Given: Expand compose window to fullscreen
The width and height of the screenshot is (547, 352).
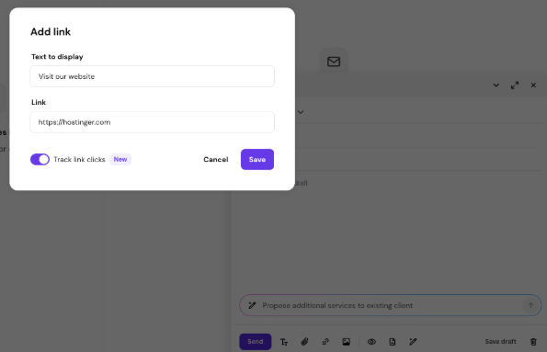Looking at the screenshot, I should [515, 85].
